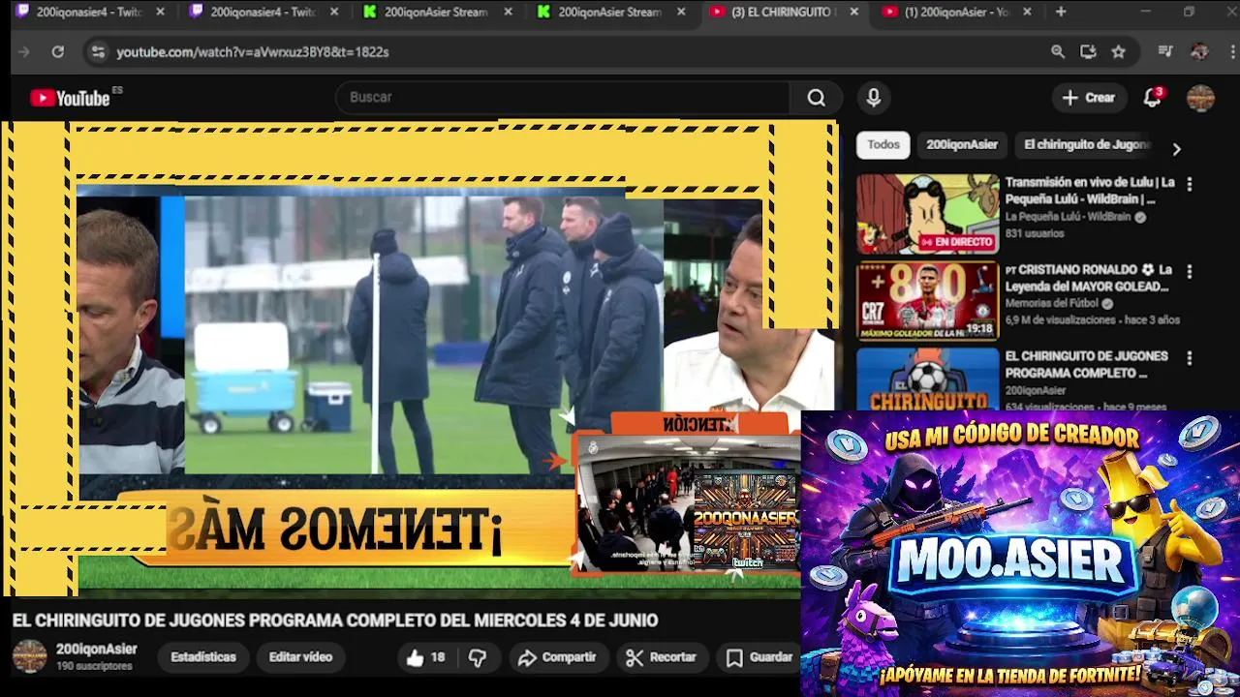
Task: Select the 200iqonAsier filter chip
Action: click(x=962, y=144)
